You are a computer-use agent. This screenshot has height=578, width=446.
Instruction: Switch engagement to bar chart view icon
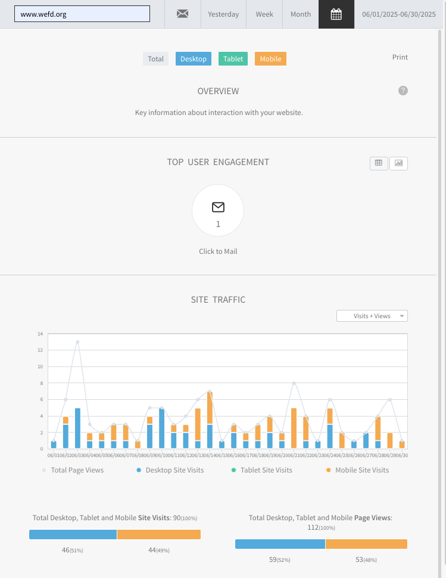click(x=398, y=163)
